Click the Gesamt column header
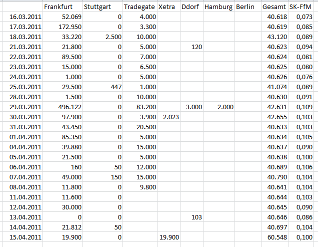 point(274,8)
